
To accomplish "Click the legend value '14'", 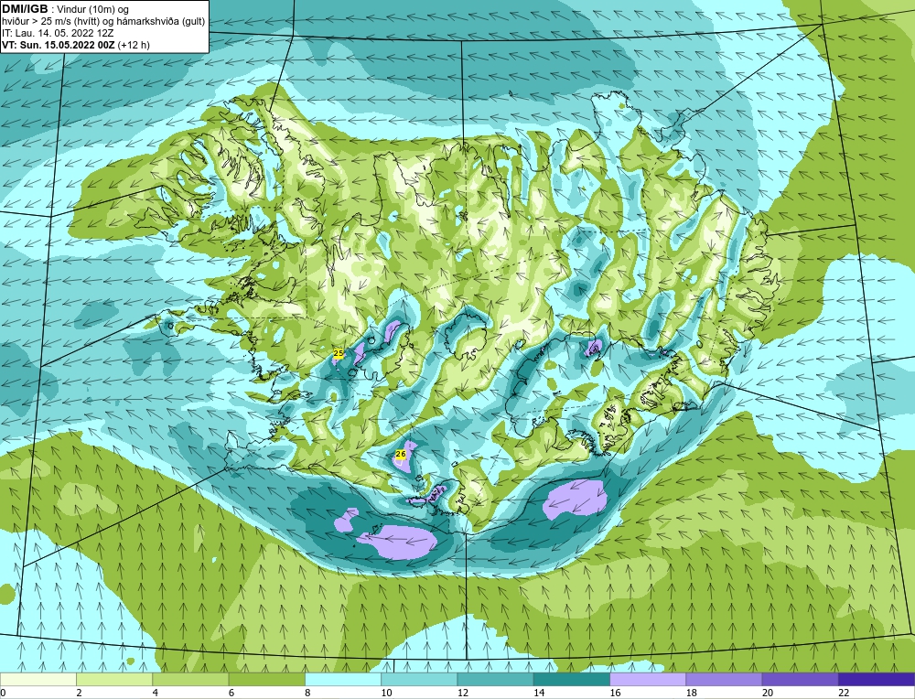I will [539, 693].
